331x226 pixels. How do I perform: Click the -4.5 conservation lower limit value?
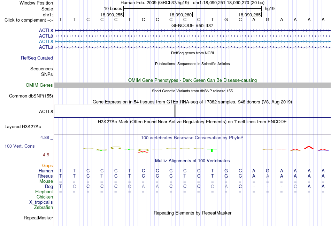pos(45,155)
